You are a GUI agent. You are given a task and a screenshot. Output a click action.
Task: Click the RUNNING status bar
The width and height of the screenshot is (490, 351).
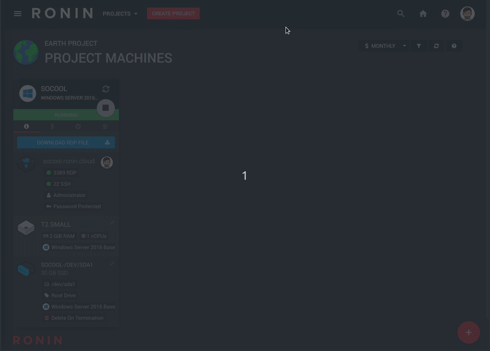tap(66, 115)
